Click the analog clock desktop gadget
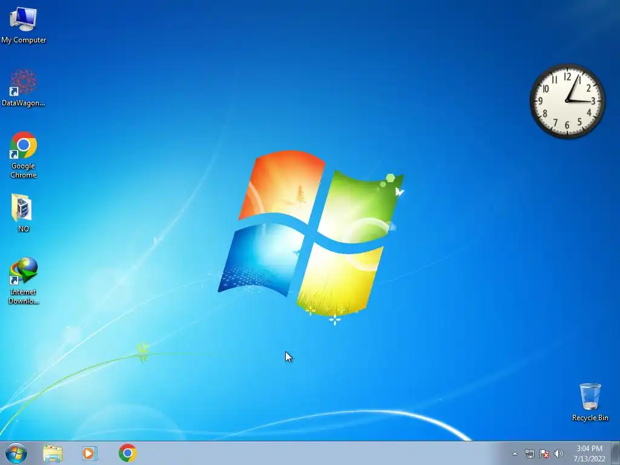620x465 pixels. coord(567,101)
